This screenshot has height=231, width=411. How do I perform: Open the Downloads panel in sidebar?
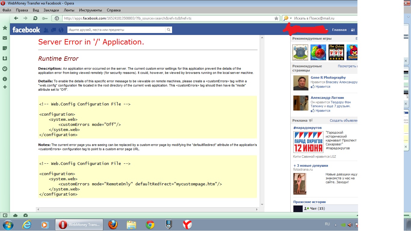[x=5, y=59]
